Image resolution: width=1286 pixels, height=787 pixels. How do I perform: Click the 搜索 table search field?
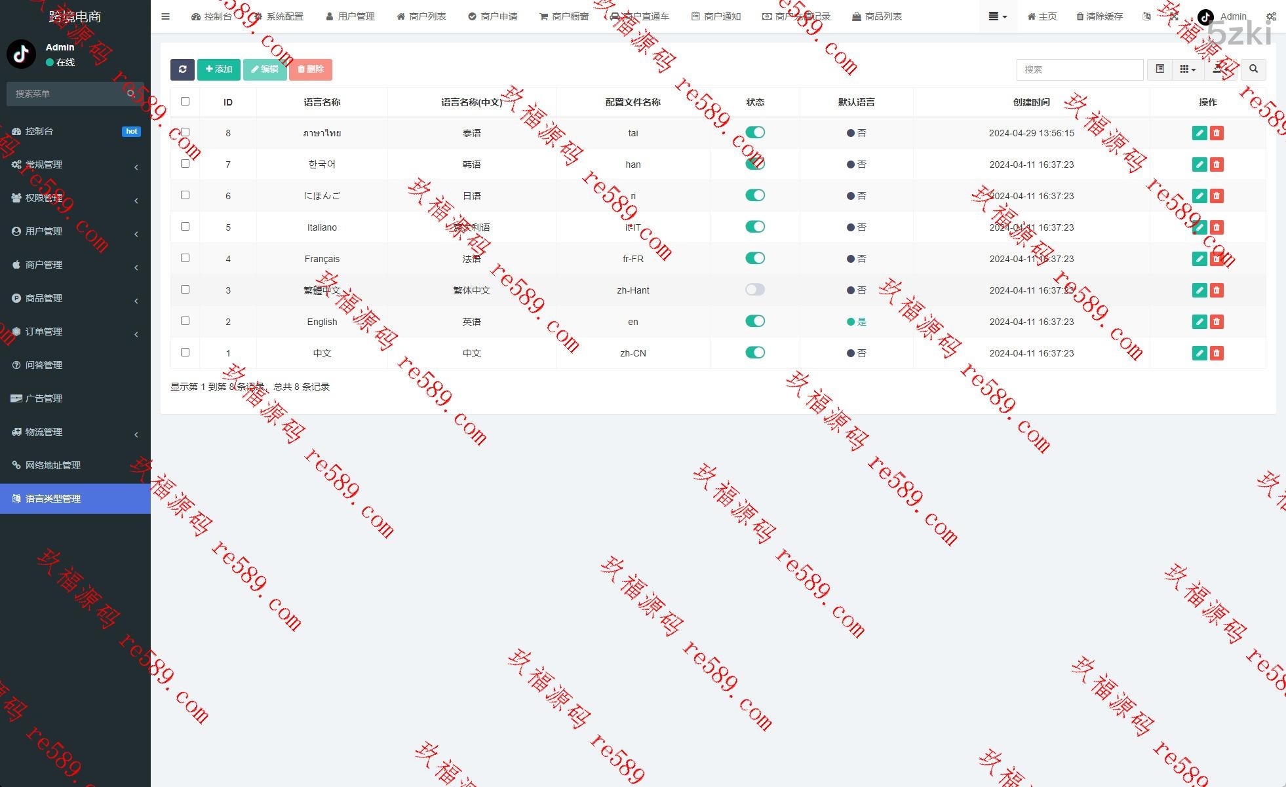(1079, 69)
